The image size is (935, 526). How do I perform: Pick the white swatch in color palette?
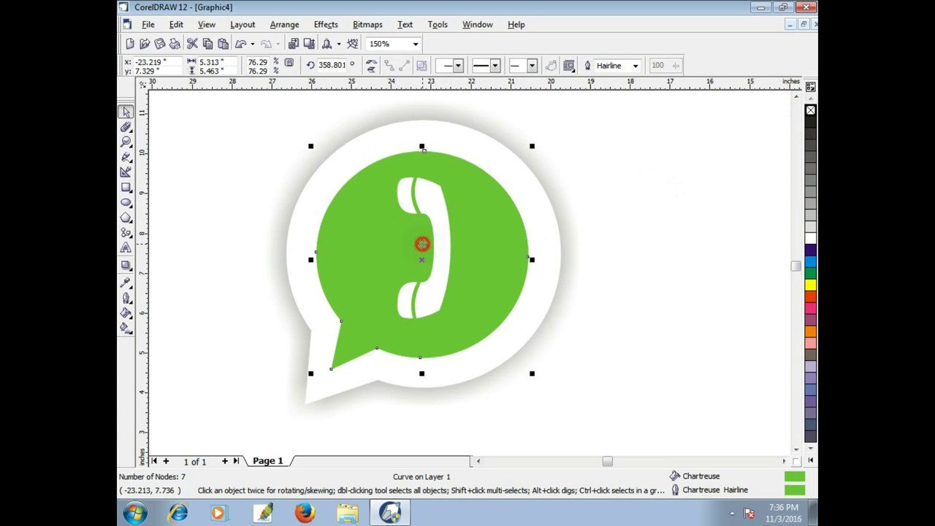(x=810, y=238)
